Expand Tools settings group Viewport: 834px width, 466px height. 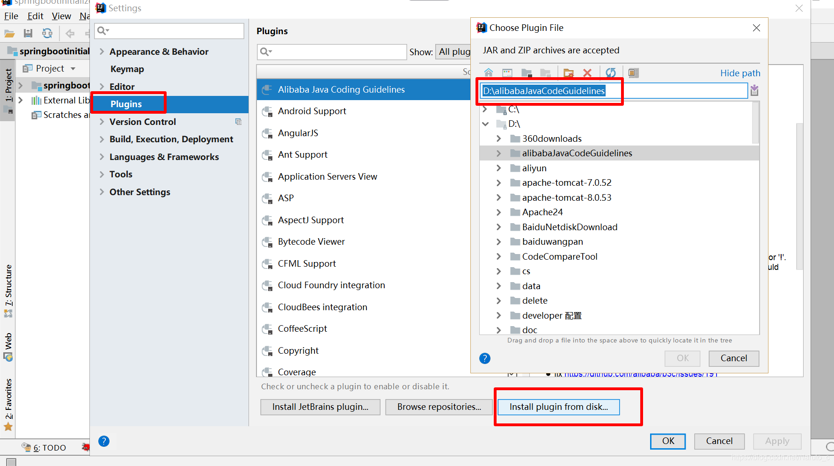[102, 174]
